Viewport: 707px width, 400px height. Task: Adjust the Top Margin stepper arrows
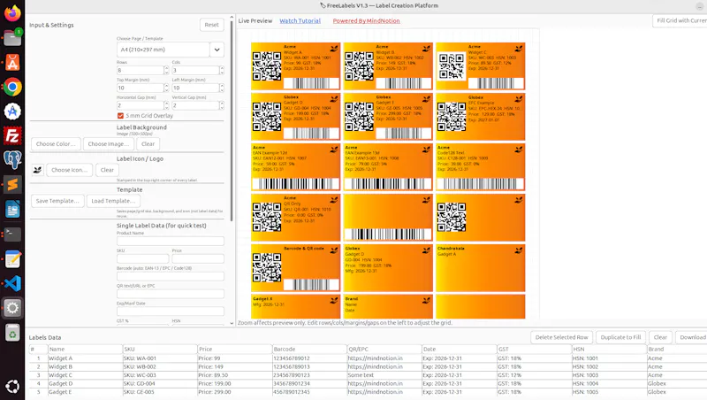[x=166, y=88]
